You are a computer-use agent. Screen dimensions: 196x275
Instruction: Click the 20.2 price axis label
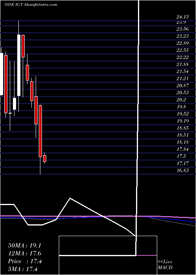(x=181, y=100)
